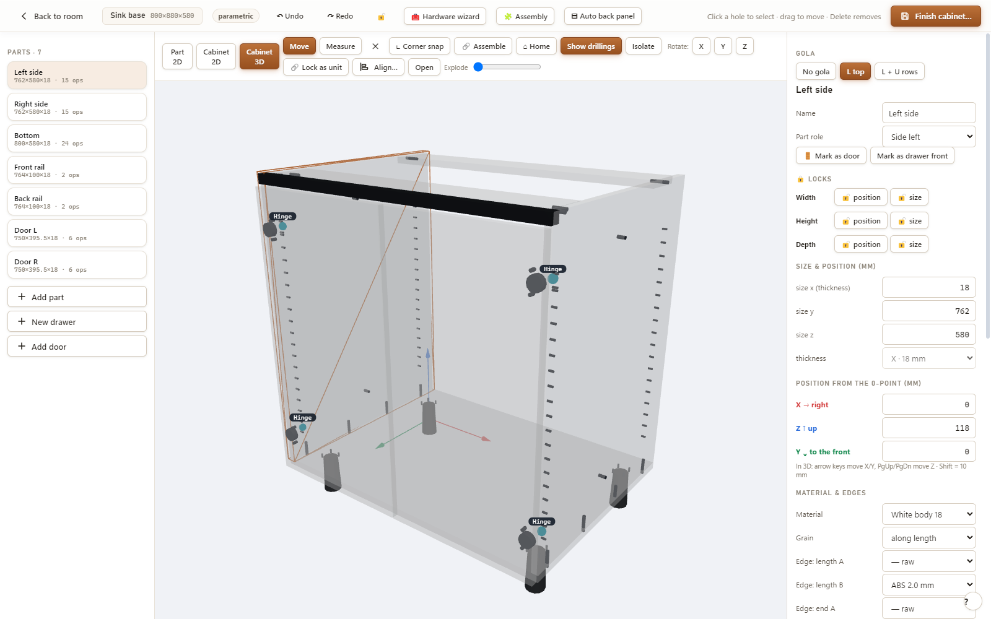Activate the Move tool

click(299, 46)
